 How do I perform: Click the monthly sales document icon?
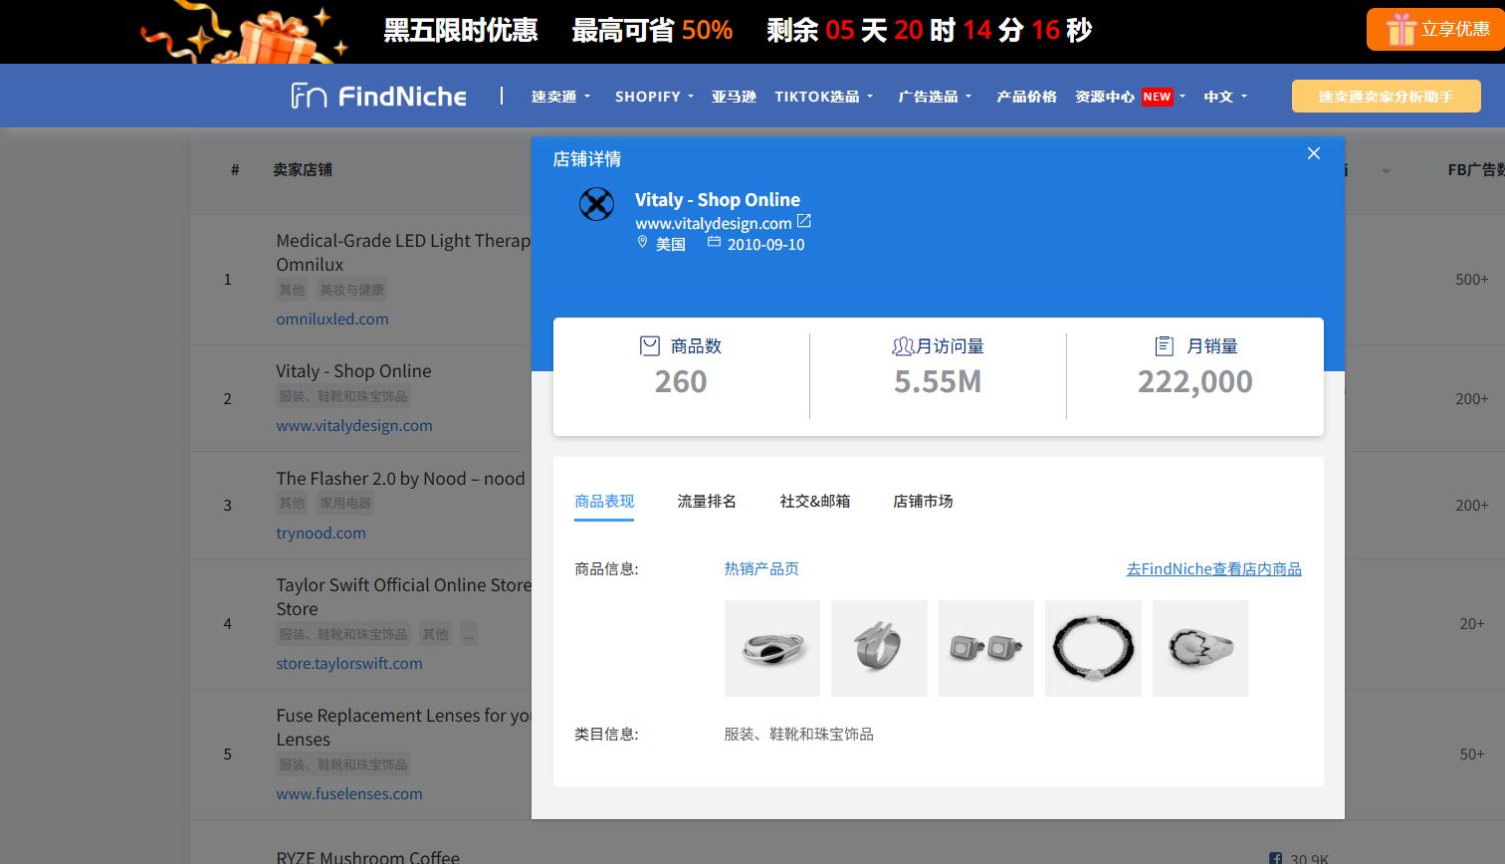coord(1164,346)
